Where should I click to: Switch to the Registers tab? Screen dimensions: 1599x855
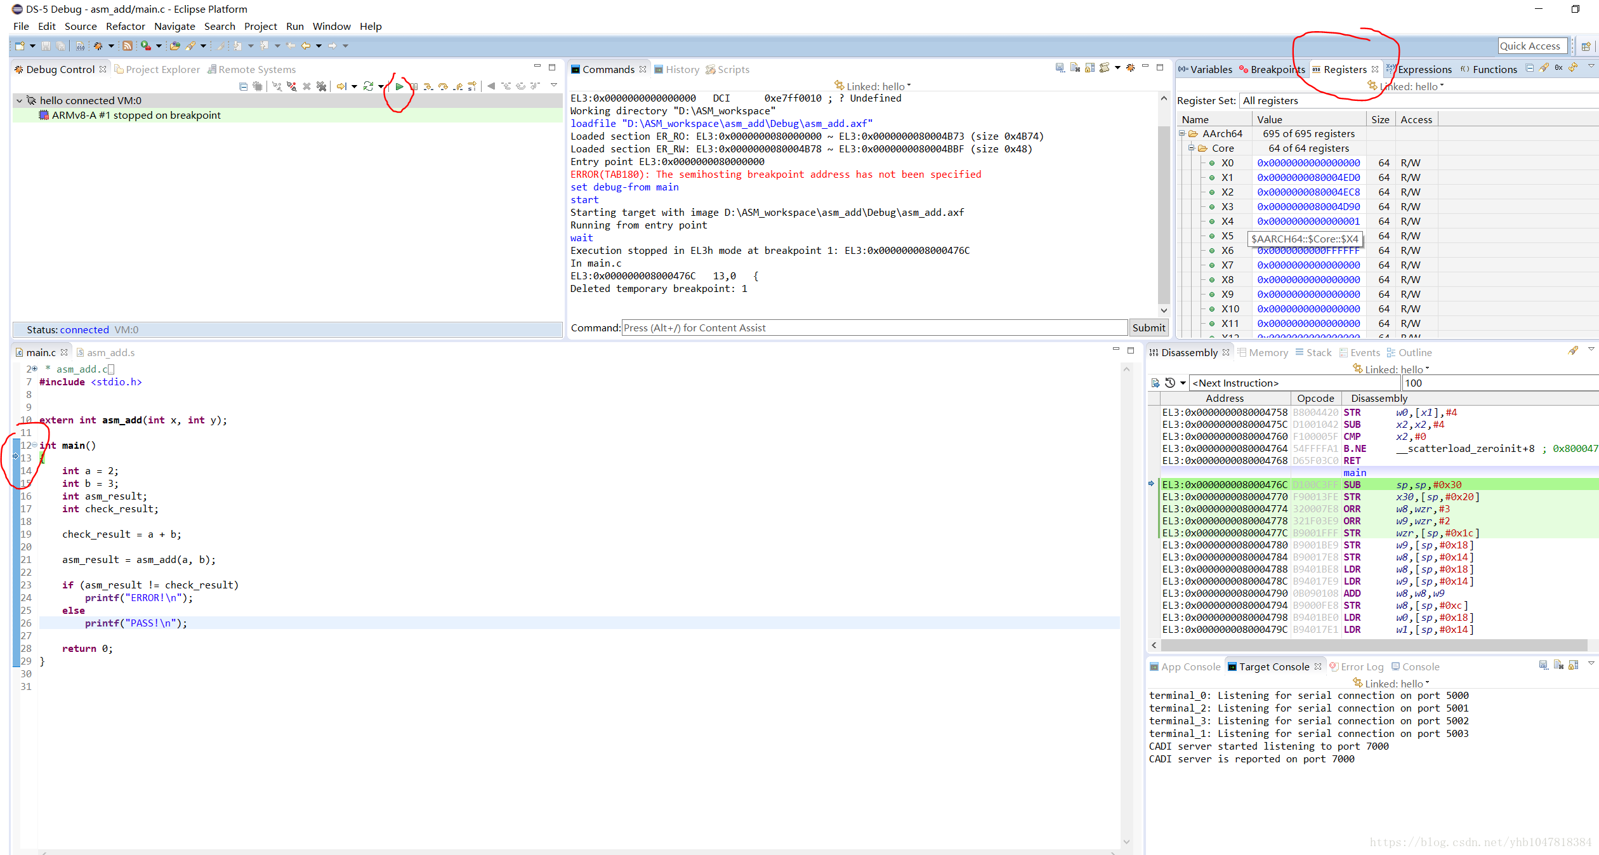[1344, 69]
